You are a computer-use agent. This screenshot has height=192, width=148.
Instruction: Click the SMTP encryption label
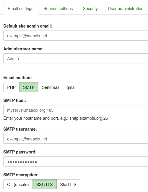pos(21,175)
